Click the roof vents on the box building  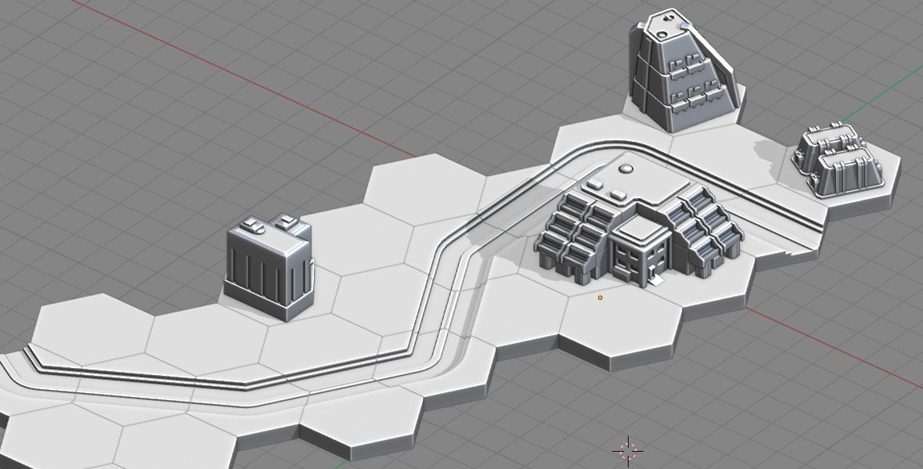click(270, 225)
